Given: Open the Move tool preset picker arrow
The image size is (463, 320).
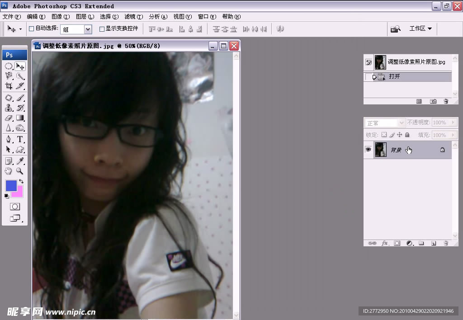Looking at the screenshot, I should pyautogui.click(x=20, y=29).
